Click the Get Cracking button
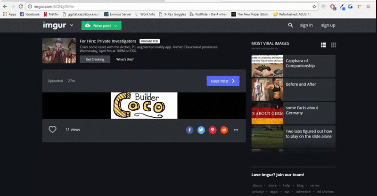377x196 pixels. click(95, 59)
